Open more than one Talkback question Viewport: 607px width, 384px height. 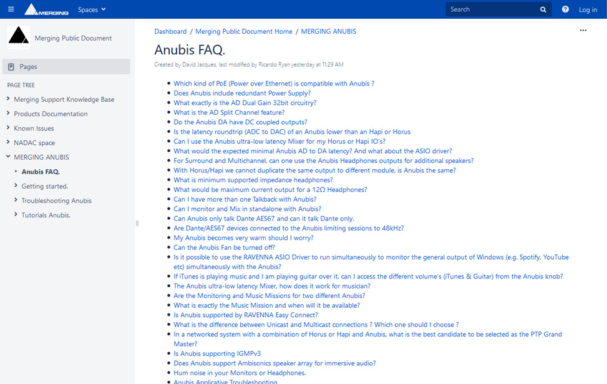pos(245,199)
